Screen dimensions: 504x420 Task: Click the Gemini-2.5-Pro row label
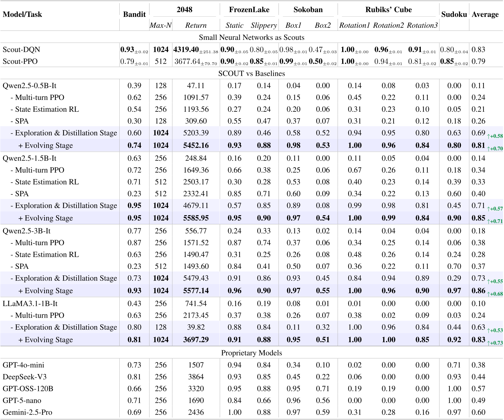click(27, 412)
